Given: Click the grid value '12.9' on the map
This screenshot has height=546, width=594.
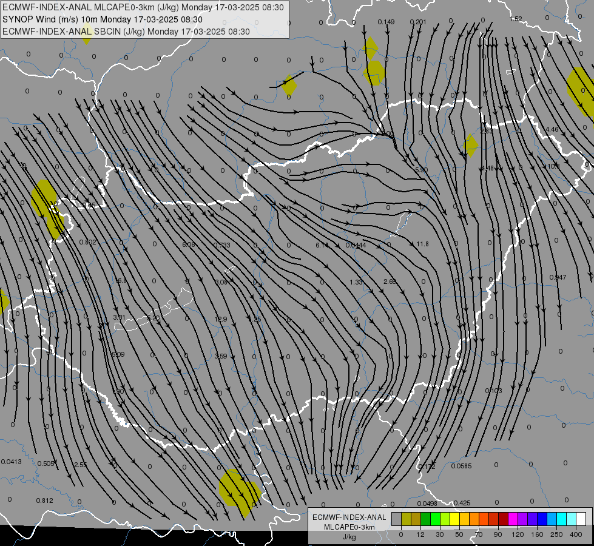Looking at the screenshot, I should click(221, 320).
